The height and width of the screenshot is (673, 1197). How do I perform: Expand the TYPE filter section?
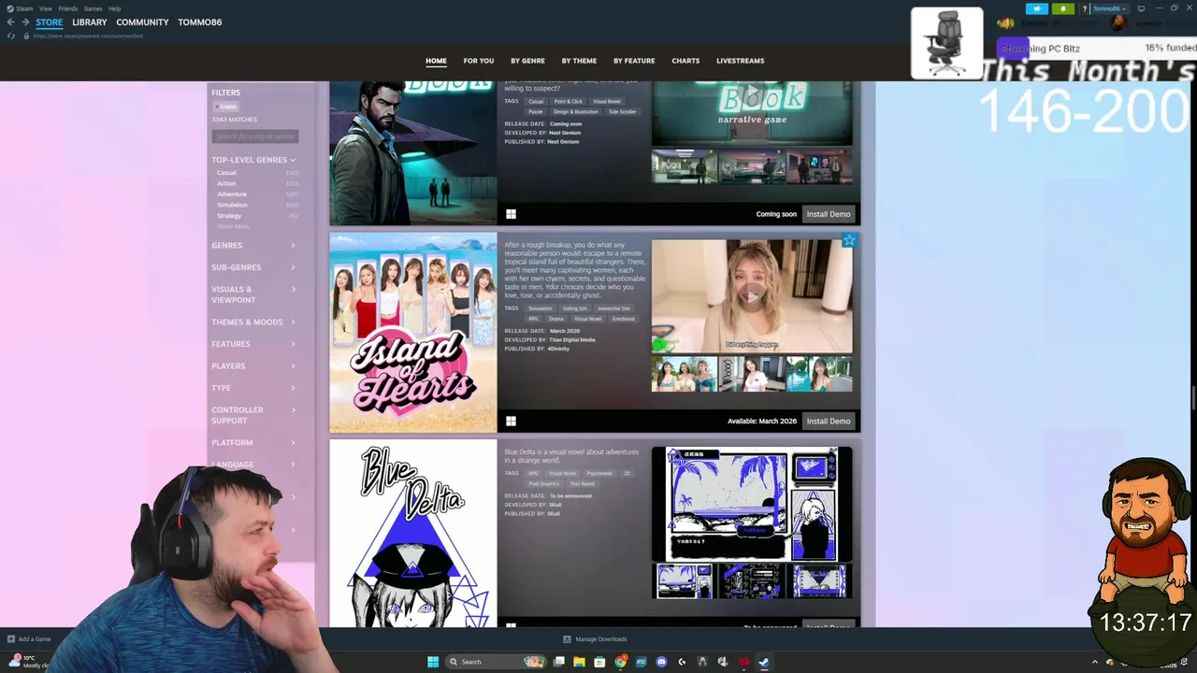tap(253, 388)
